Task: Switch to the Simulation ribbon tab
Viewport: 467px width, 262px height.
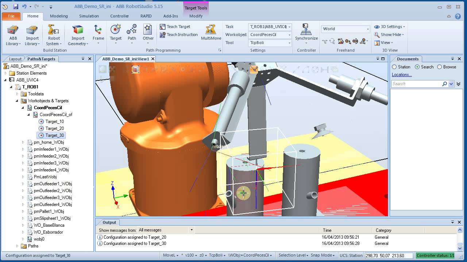Action: coord(89,16)
